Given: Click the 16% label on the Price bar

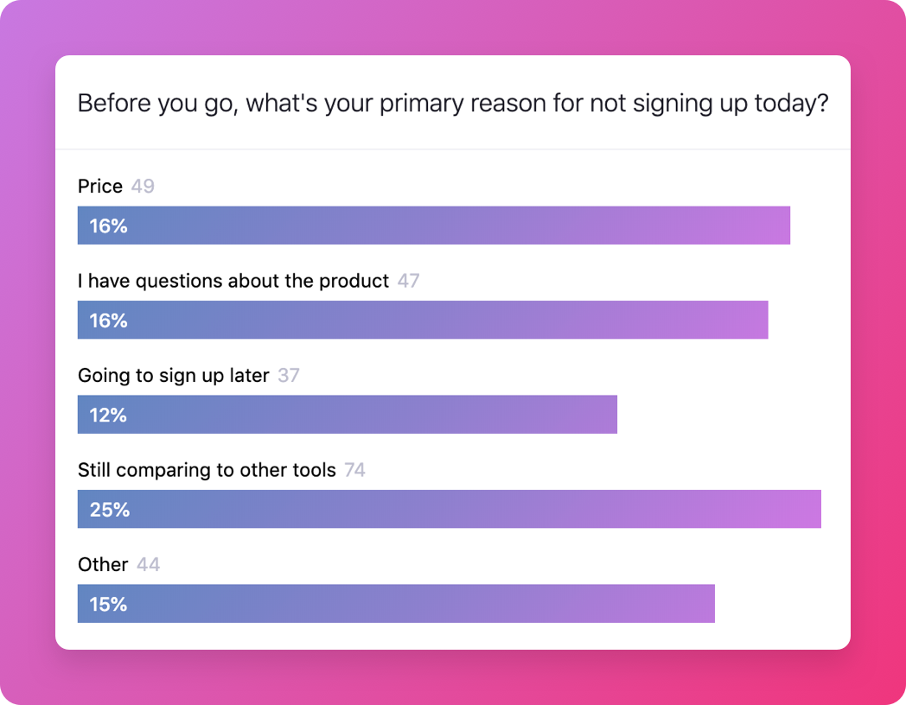Looking at the screenshot, I should point(108,226).
